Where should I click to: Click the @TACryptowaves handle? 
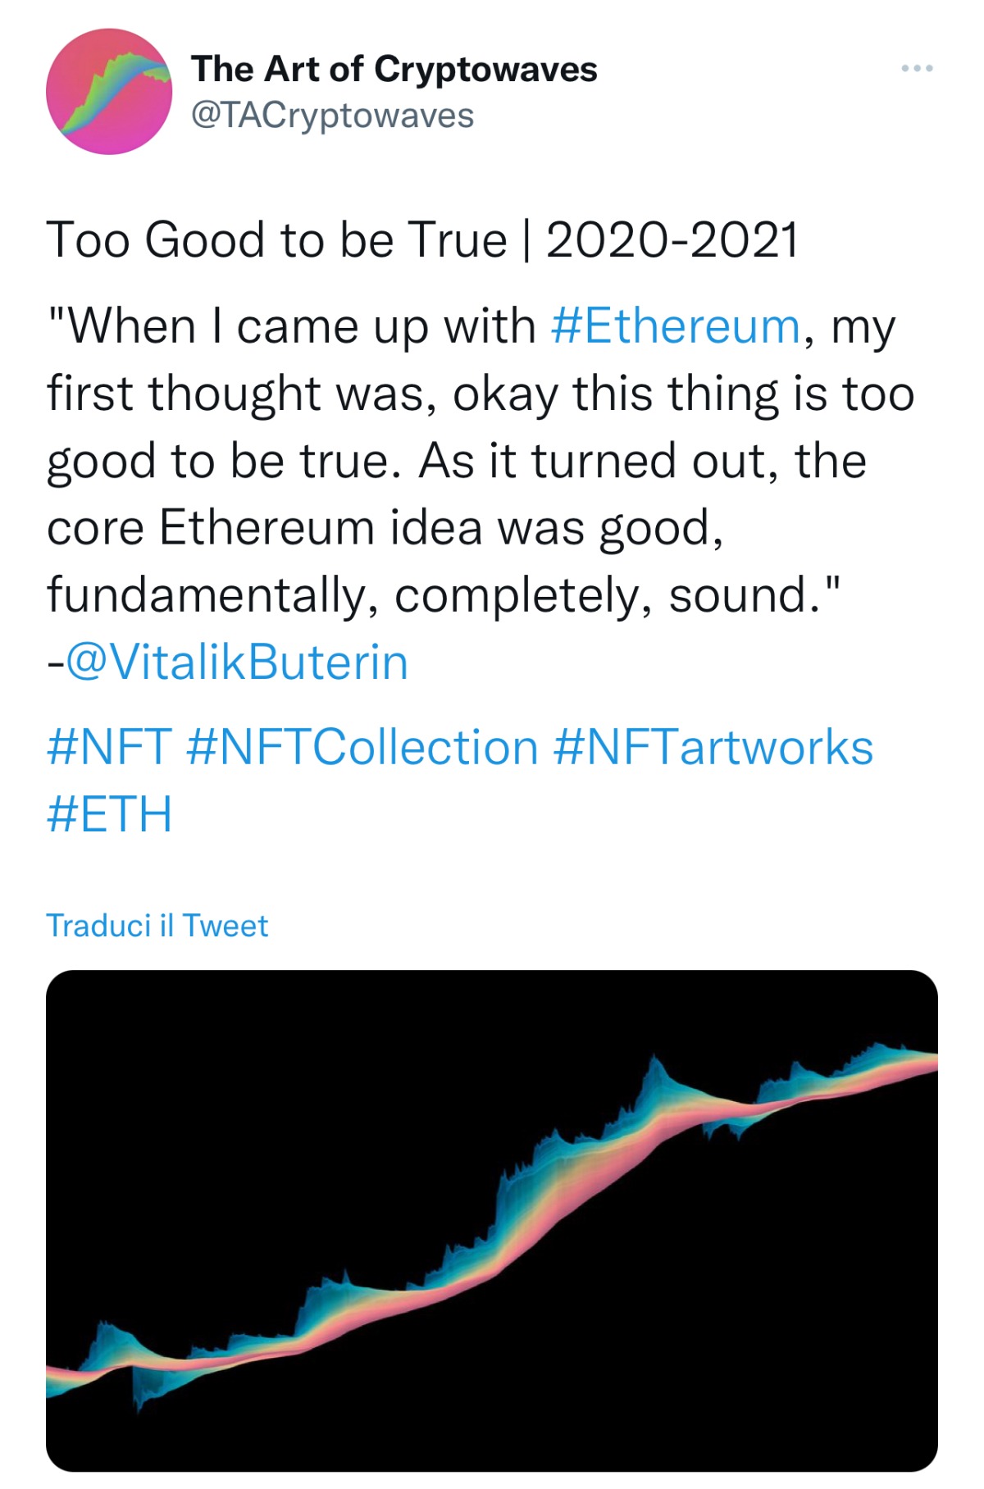(332, 116)
